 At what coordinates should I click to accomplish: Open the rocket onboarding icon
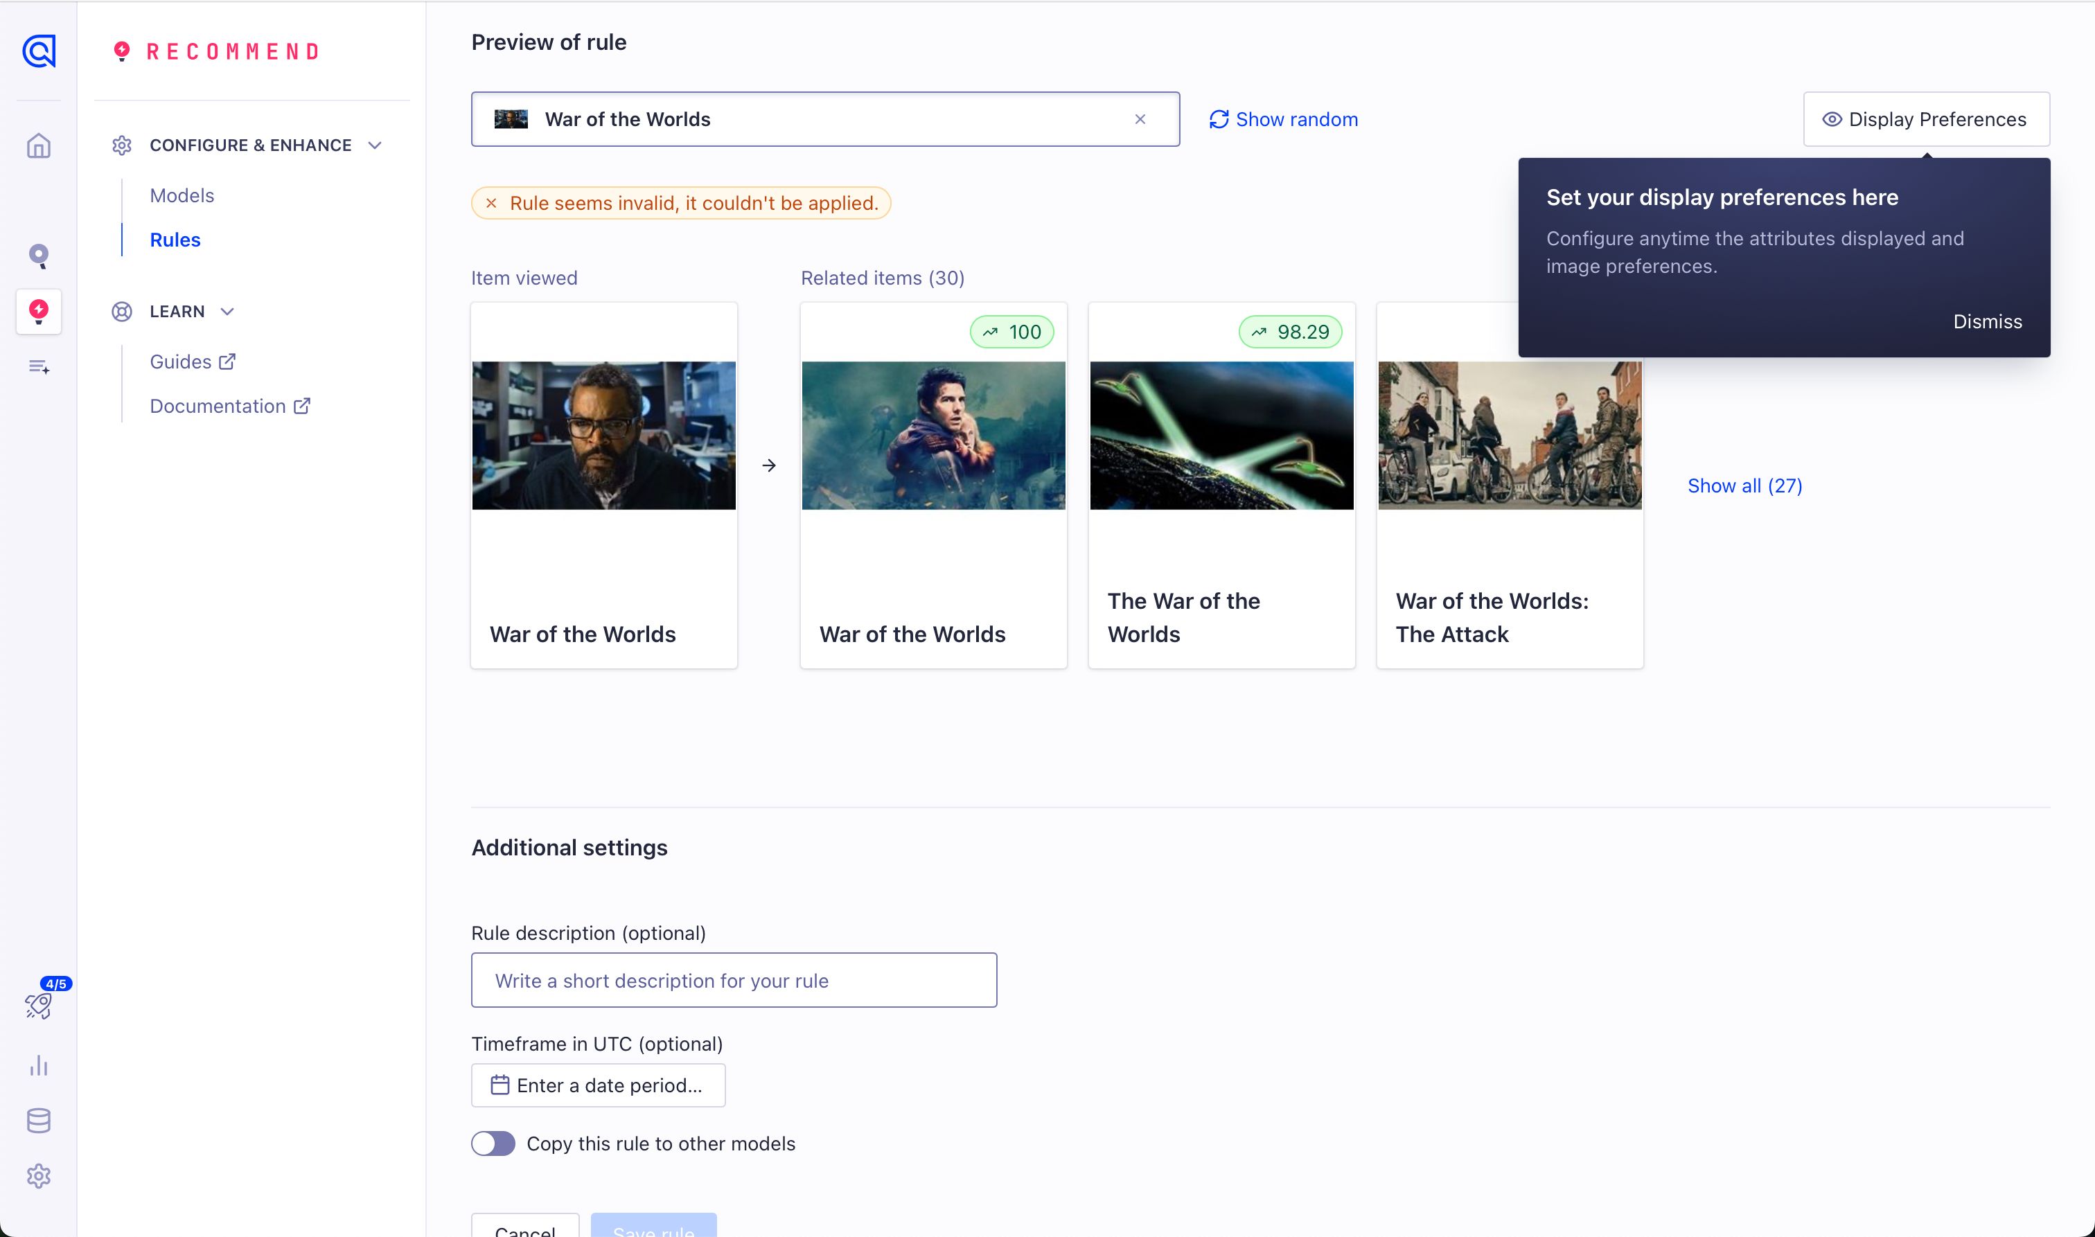pyautogui.click(x=38, y=1005)
